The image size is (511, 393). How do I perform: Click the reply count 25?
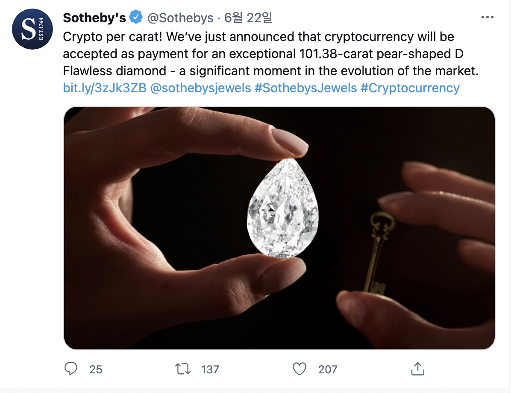96,369
